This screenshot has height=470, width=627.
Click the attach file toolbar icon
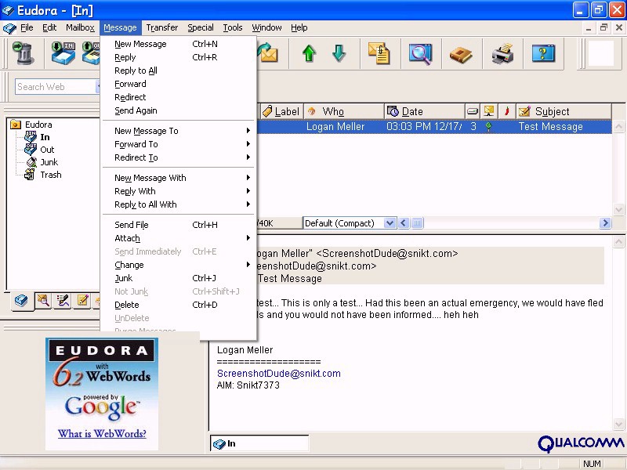click(379, 53)
